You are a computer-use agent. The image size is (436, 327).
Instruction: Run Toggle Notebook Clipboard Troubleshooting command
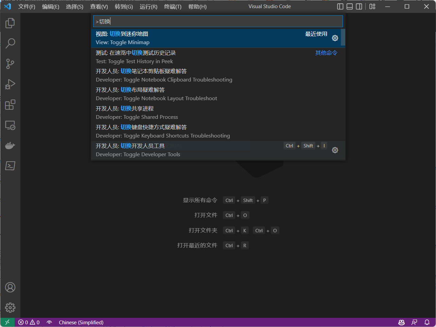point(218,75)
